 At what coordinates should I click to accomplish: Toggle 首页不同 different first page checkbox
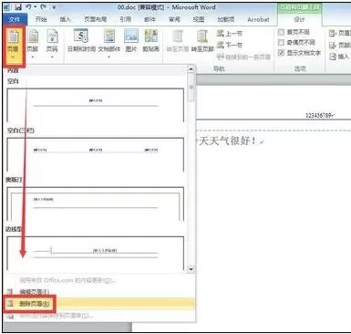(x=282, y=32)
